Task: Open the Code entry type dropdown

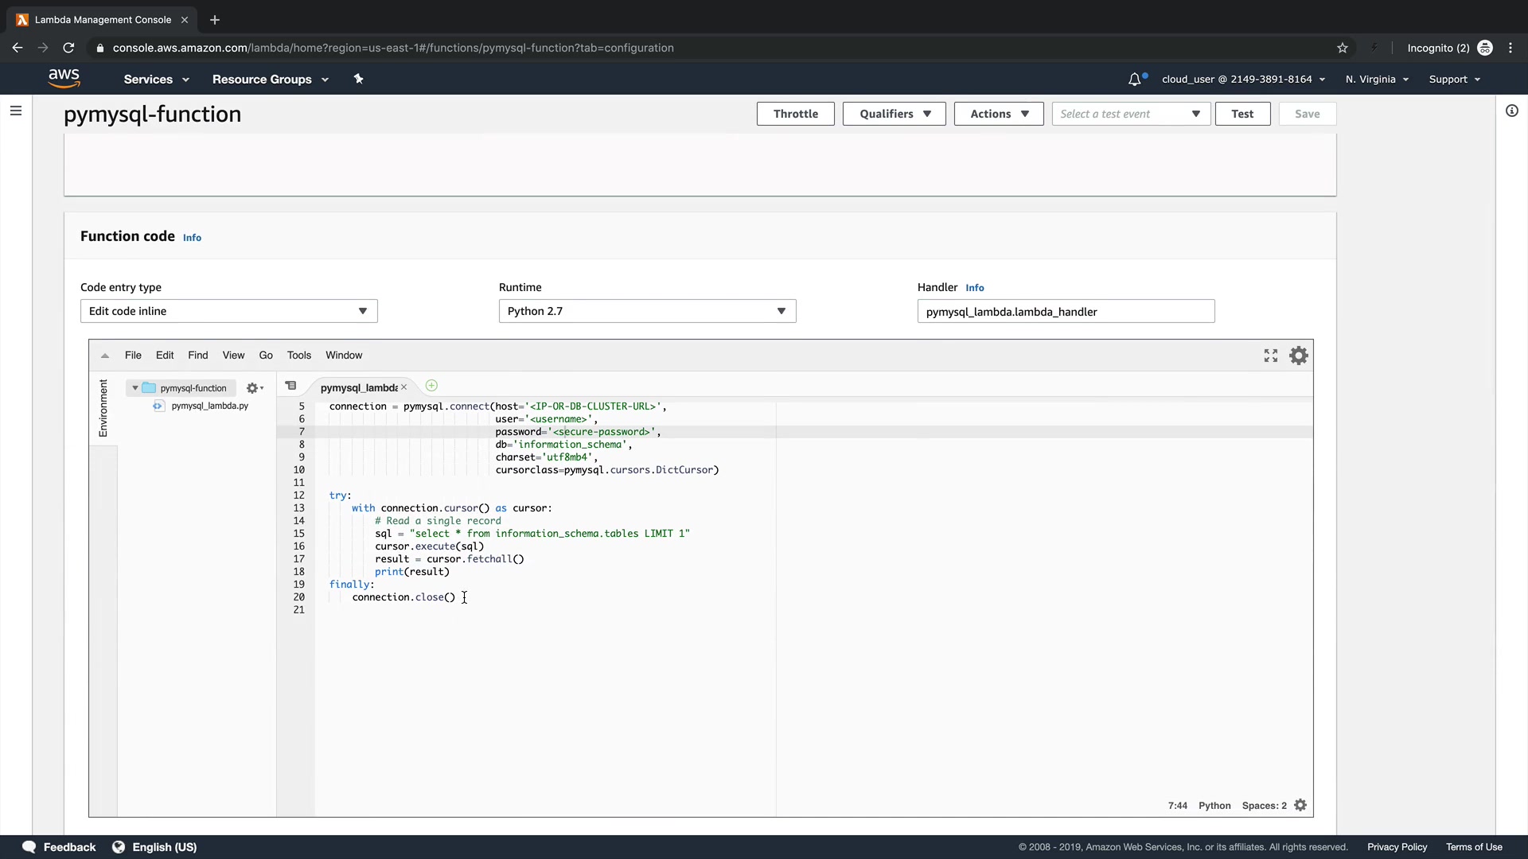Action: coord(228,311)
